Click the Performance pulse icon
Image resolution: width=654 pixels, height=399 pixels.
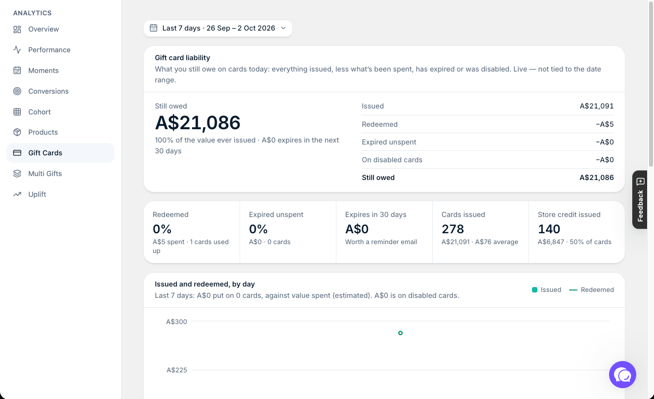17,50
